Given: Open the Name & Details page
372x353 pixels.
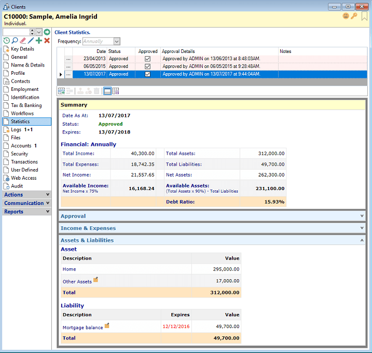Looking at the screenshot, I should pos(27,65).
